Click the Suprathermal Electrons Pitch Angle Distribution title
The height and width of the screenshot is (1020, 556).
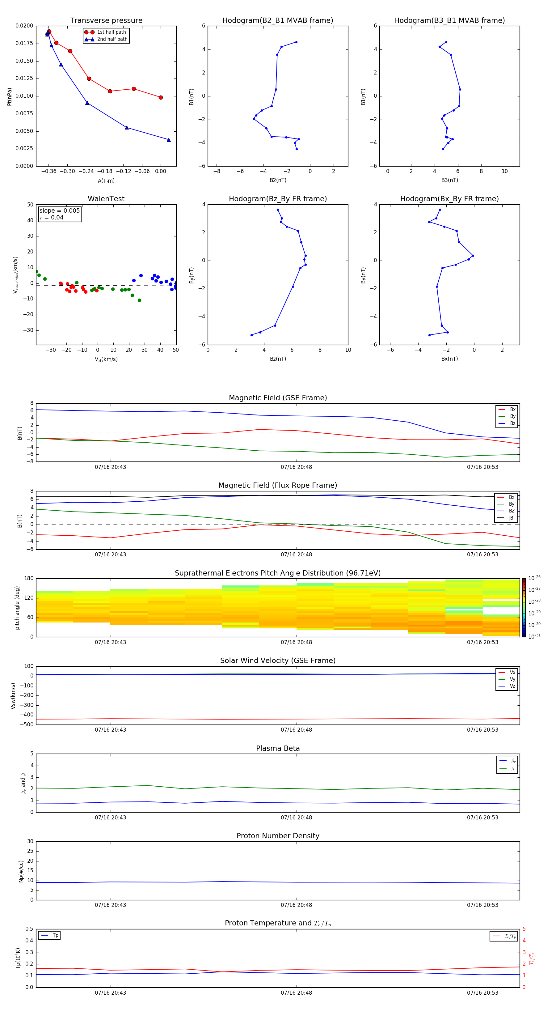coord(278,573)
